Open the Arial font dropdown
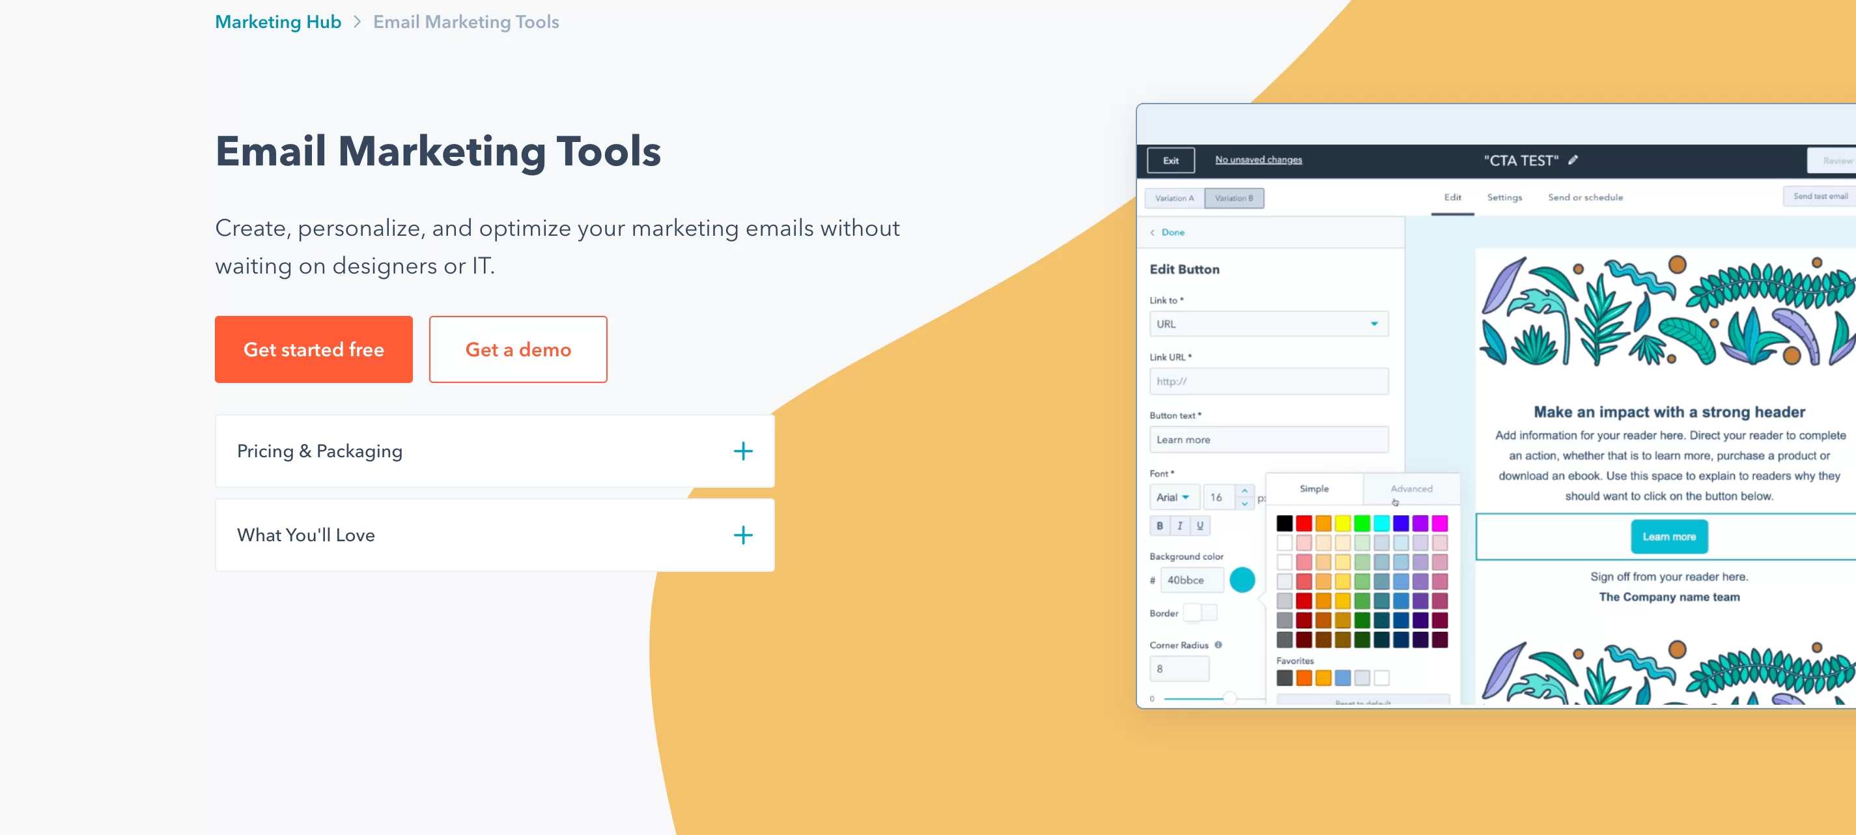The width and height of the screenshot is (1856, 835). pos(1173,497)
